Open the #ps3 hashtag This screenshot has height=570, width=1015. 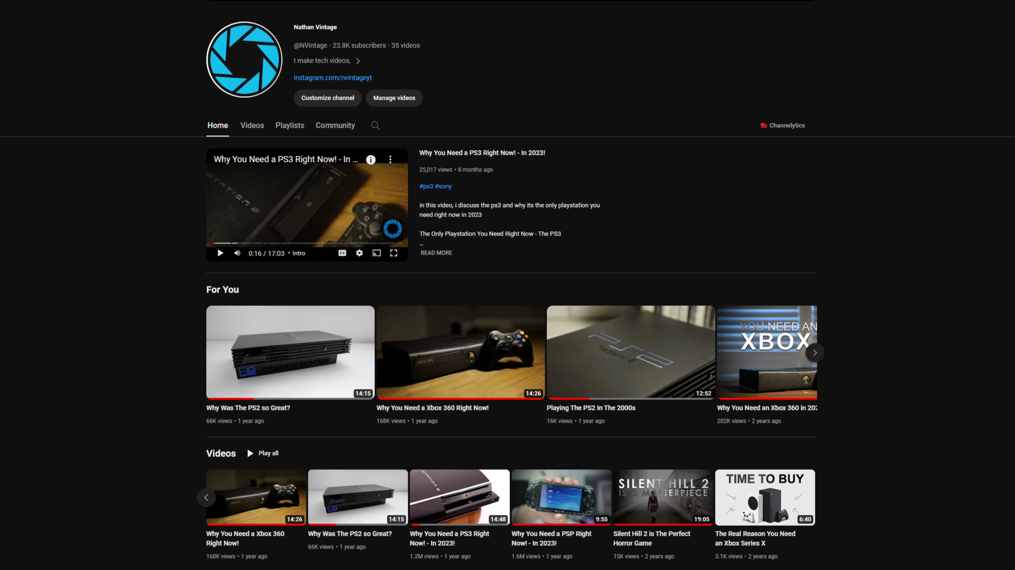pos(426,186)
